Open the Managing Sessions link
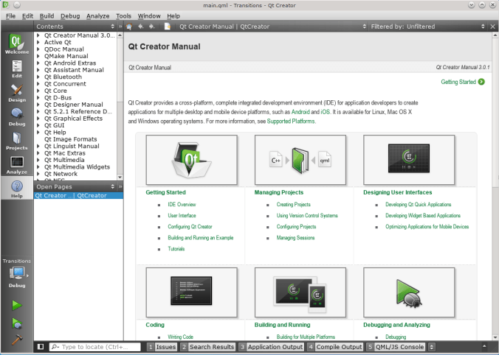 (x=295, y=238)
